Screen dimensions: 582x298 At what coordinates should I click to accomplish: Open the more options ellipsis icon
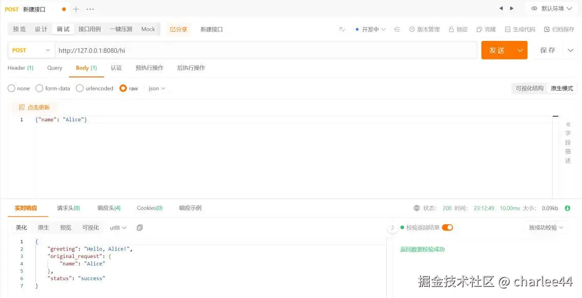[90, 9]
